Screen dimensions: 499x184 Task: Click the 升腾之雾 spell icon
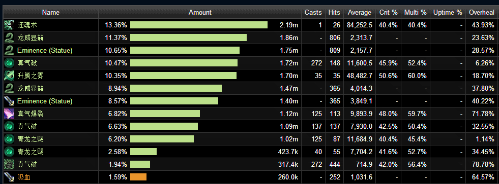[9, 76]
